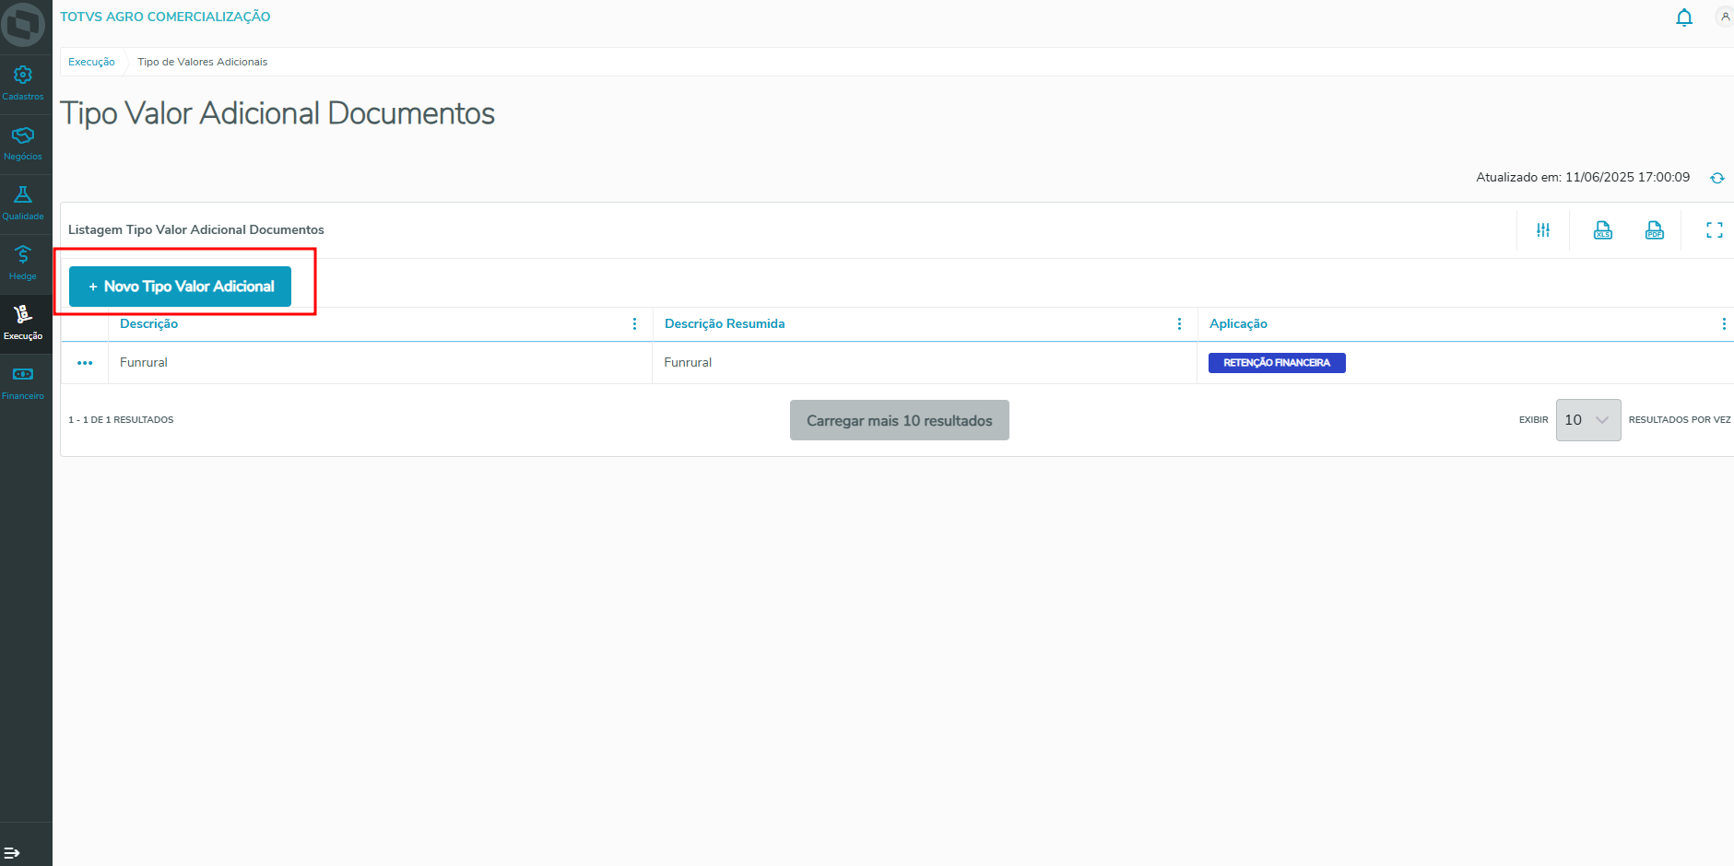This screenshot has width=1734, height=866.
Task: Click Carregar mais 10 resultados button
Action: (900, 420)
